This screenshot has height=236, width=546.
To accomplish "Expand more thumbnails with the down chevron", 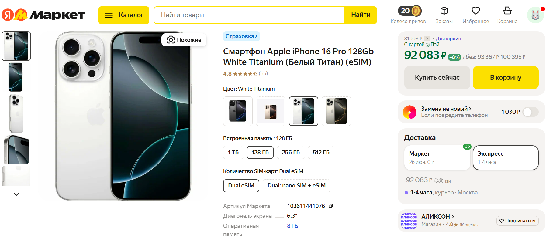I will tap(16, 194).
